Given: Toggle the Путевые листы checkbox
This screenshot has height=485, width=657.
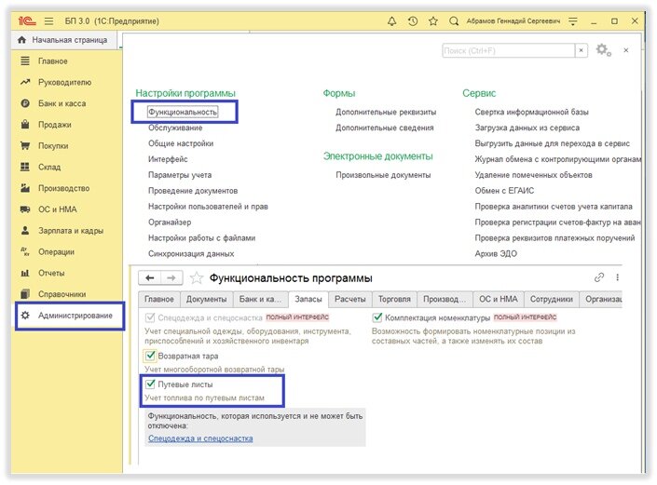Looking at the screenshot, I should click(x=150, y=384).
